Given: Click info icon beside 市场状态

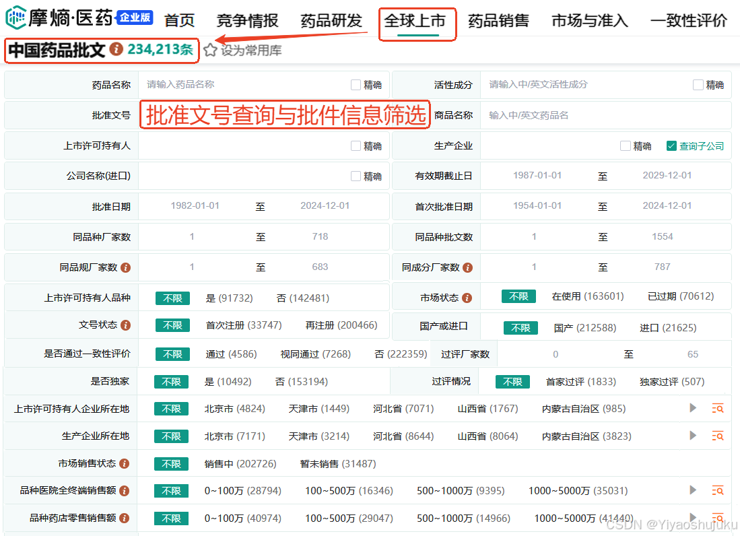Looking at the screenshot, I should (x=467, y=298).
